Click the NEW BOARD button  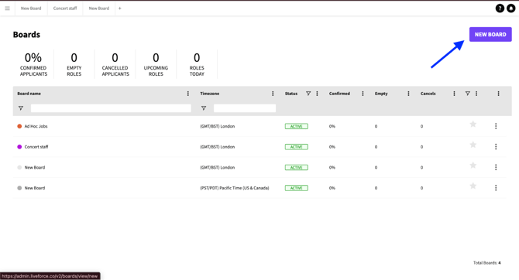[x=490, y=34]
